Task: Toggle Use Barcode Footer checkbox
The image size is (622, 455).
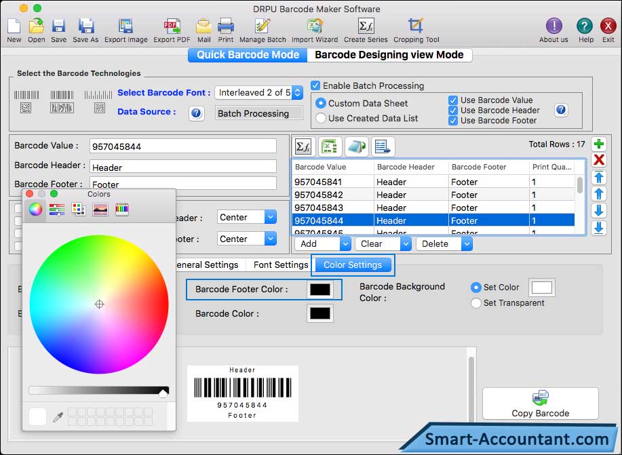Action: pyautogui.click(x=453, y=121)
